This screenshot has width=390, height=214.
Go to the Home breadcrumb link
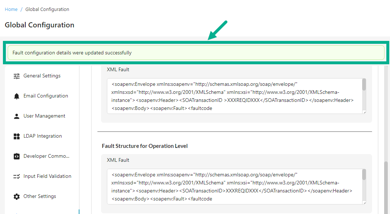point(11,9)
